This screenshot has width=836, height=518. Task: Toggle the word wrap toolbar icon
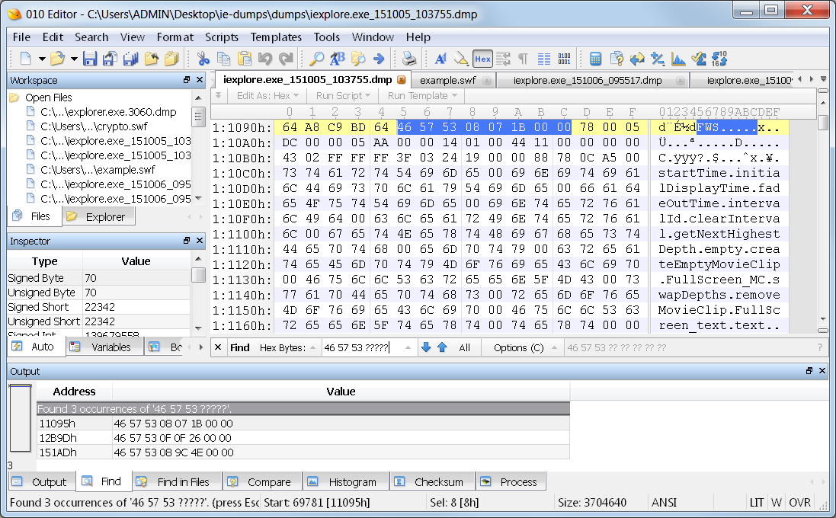pos(503,59)
